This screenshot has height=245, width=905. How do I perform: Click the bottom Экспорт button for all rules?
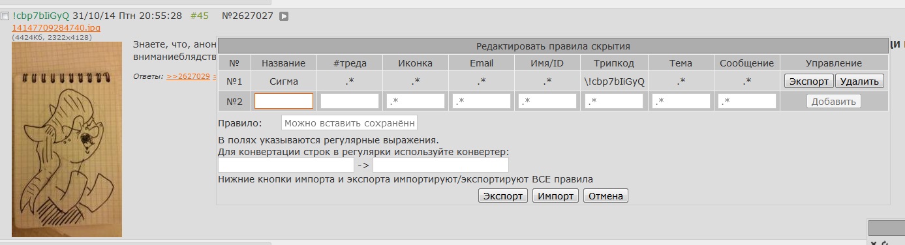(502, 196)
